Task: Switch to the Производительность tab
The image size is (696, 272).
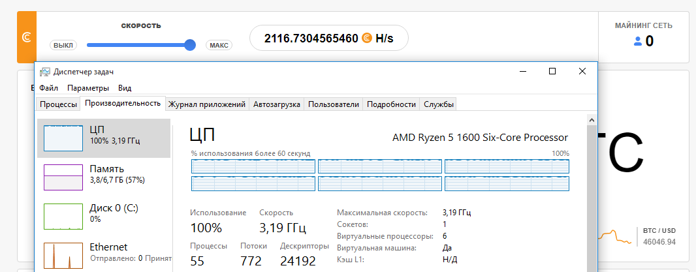Action: point(123,103)
